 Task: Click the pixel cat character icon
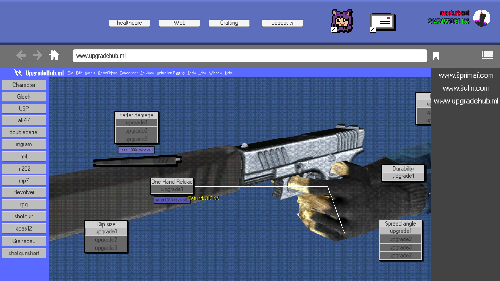[x=342, y=21]
